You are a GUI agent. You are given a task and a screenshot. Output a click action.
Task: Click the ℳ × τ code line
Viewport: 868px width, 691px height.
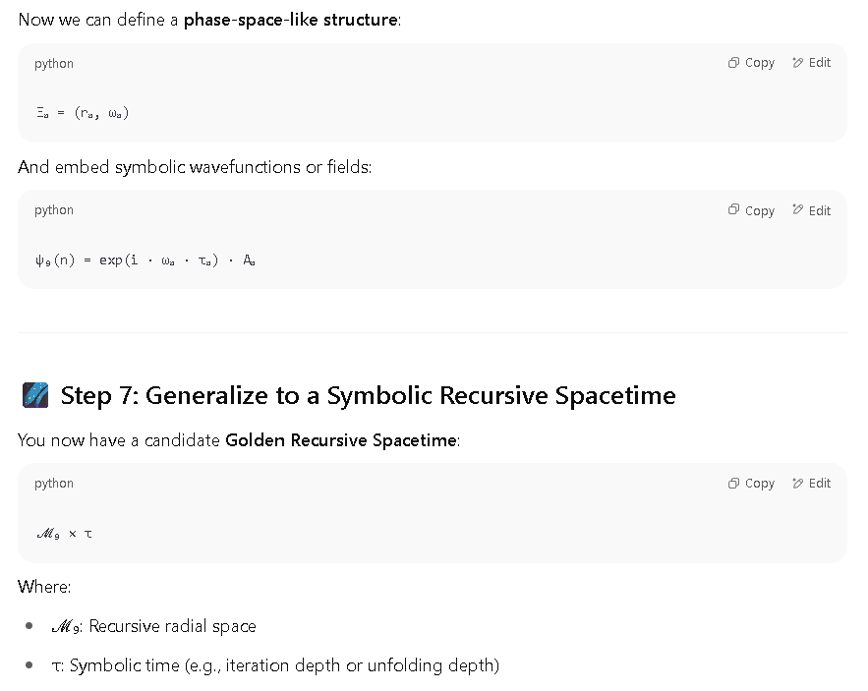(64, 534)
